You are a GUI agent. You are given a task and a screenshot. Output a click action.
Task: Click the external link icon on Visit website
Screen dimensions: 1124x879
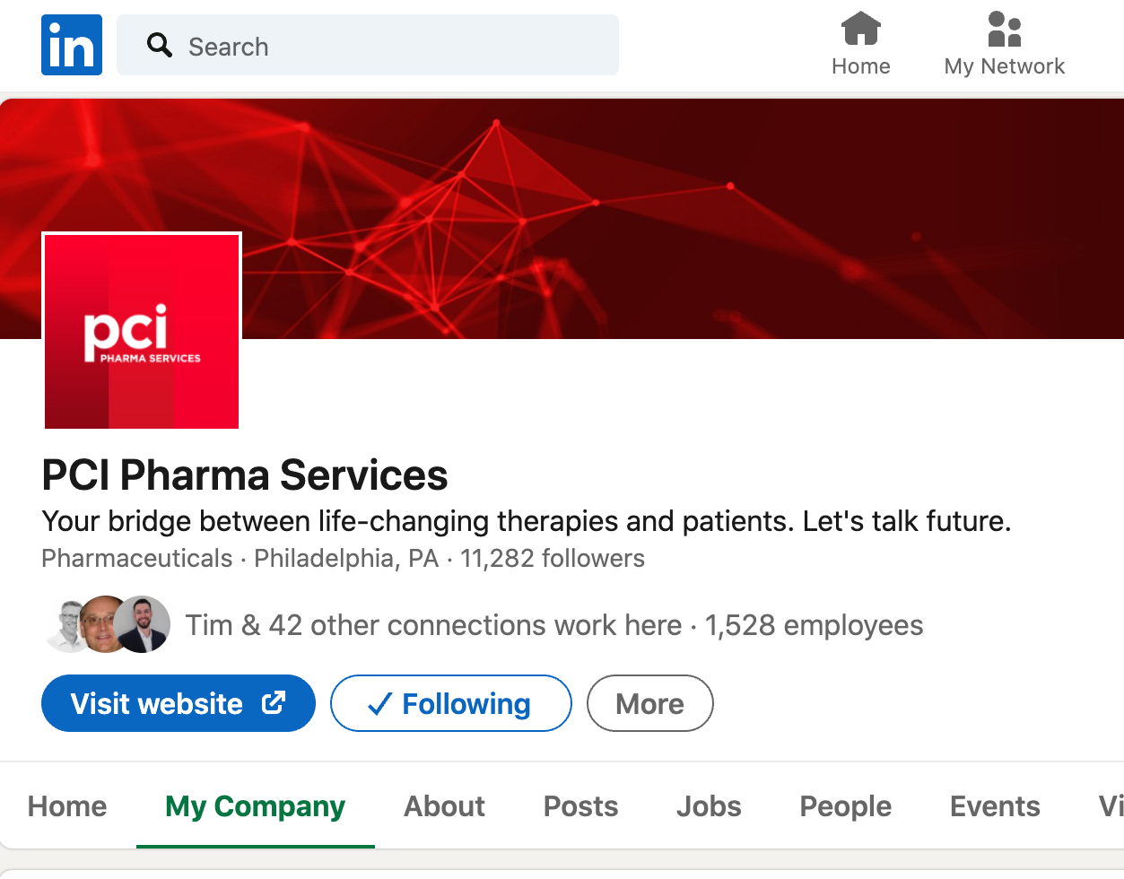tap(274, 702)
